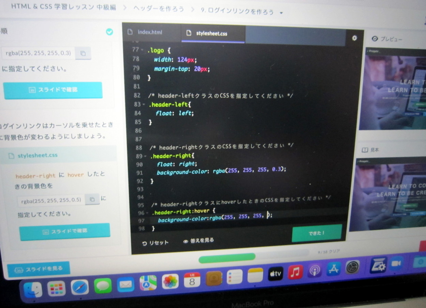The image size is (426, 308).
Task: Collapse the .logo rule at line 77
Action: click(x=143, y=50)
